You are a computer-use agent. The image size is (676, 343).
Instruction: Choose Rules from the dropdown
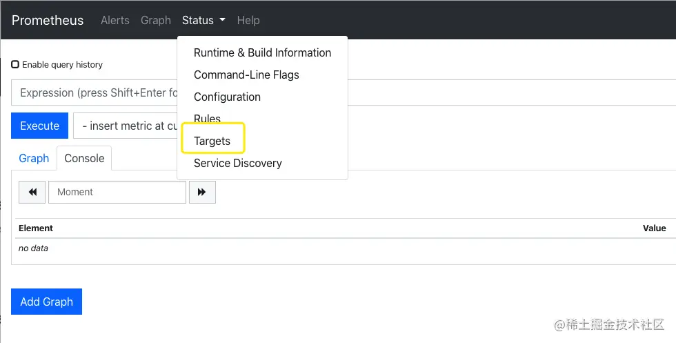tap(207, 119)
